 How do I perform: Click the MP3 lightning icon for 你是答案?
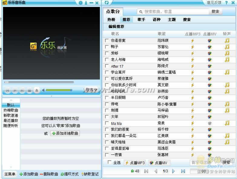coord(192,41)
